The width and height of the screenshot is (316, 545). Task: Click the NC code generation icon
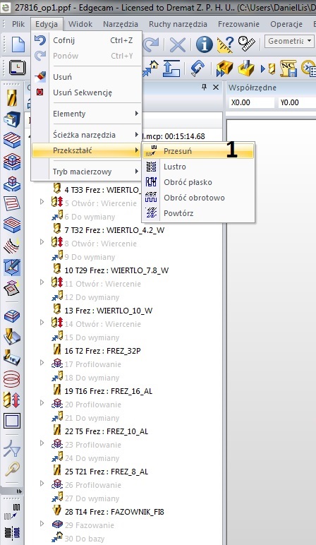(x=288, y=68)
